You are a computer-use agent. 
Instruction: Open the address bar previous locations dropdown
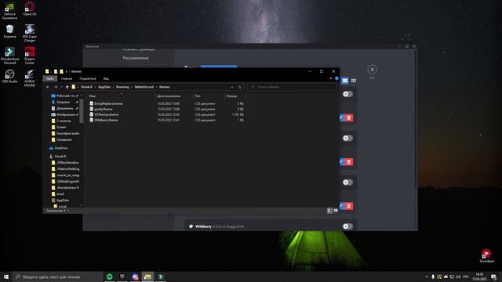pyautogui.click(x=232, y=87)
